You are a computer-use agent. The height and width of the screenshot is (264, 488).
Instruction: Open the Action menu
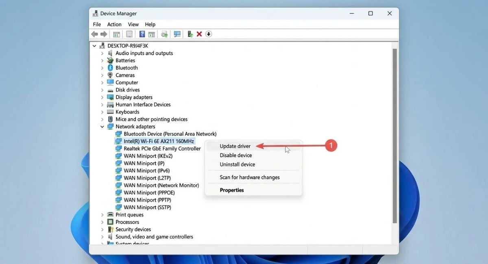point(114,24)
